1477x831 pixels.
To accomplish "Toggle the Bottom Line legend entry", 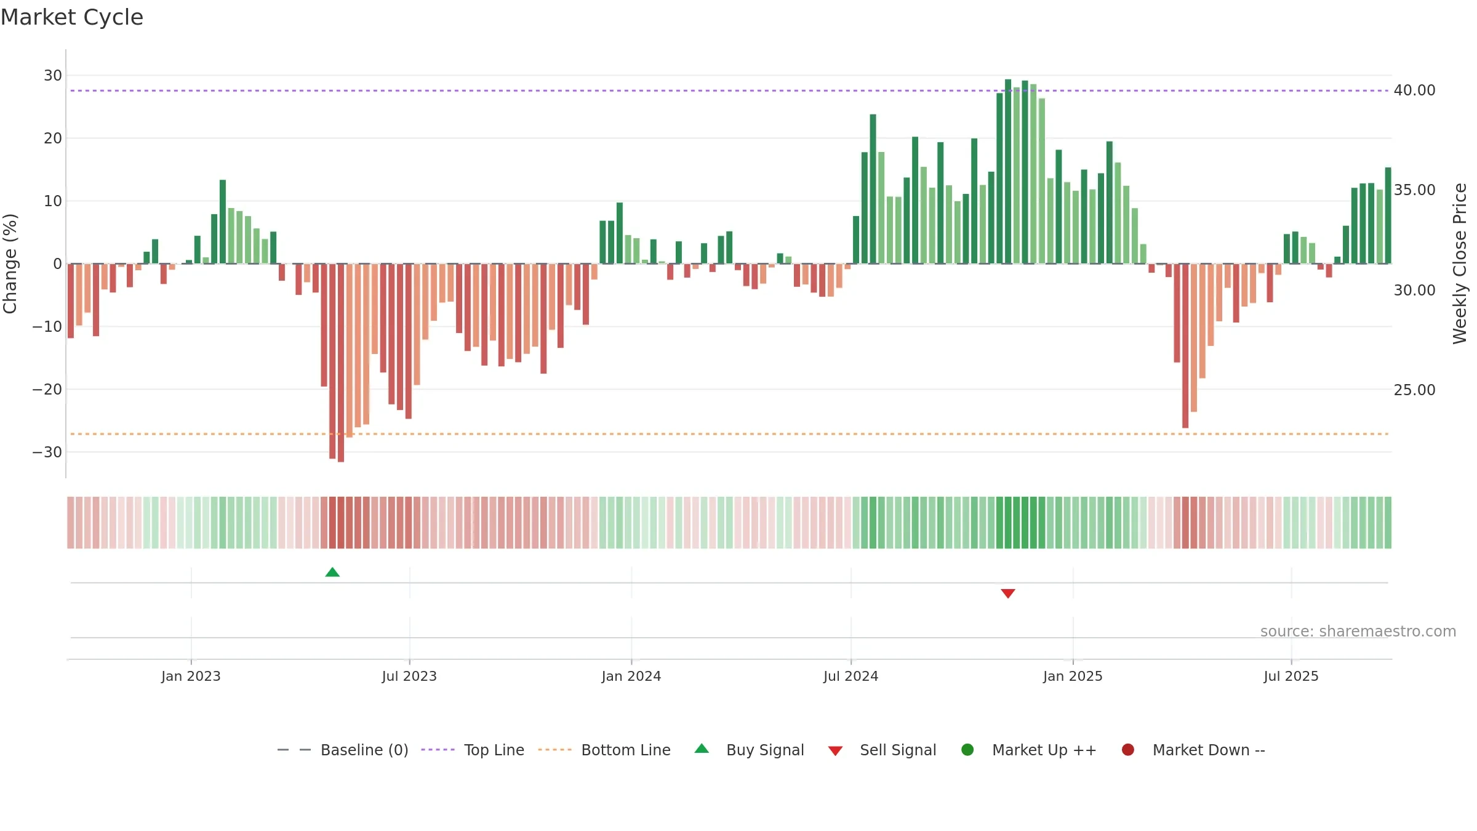I will [x=604, y=750].
